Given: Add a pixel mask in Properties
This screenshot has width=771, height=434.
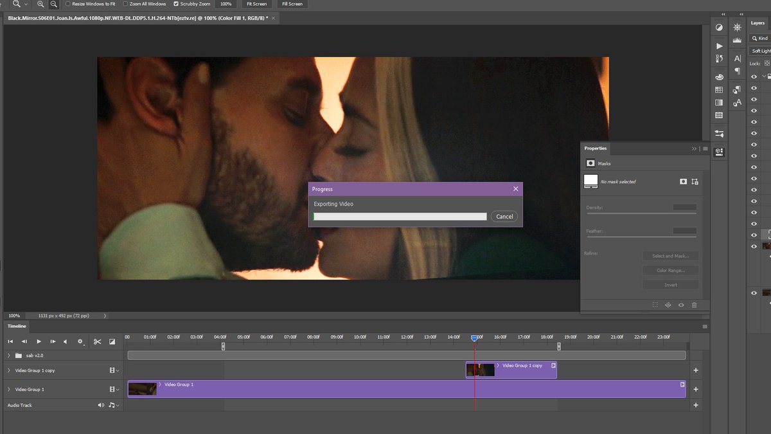Looking at the screenshot, I should pos(684,182).
